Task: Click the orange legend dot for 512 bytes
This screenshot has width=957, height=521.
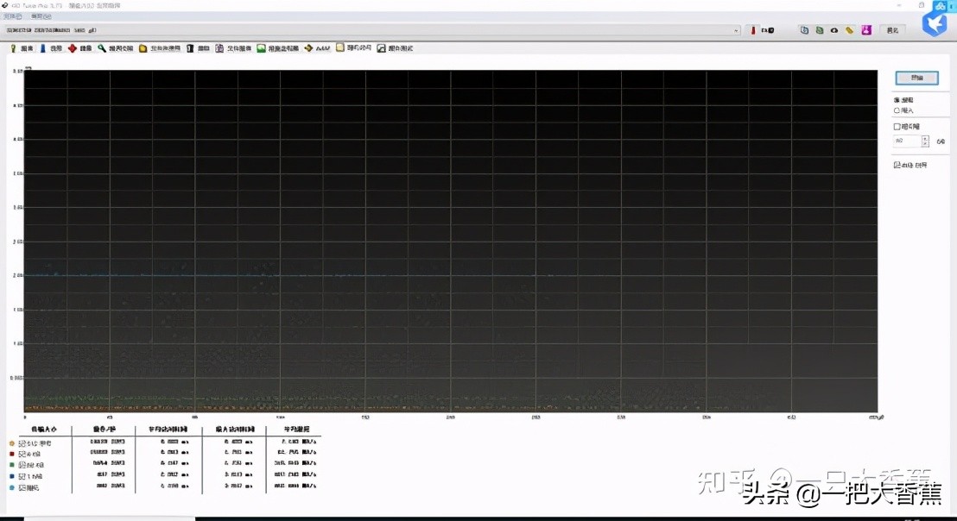Action: 11,443
